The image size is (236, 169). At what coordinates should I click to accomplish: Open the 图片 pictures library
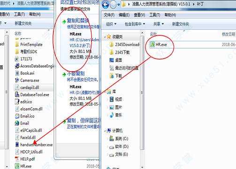116,107
